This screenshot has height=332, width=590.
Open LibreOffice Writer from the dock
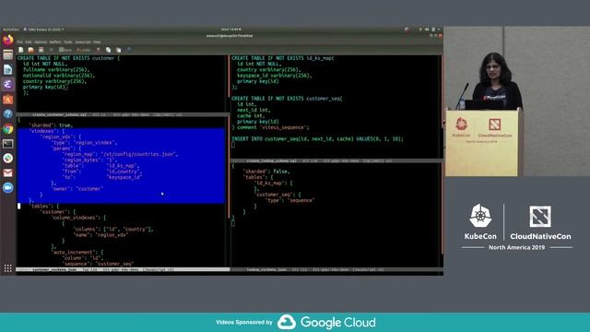click(x=8, y=70)
